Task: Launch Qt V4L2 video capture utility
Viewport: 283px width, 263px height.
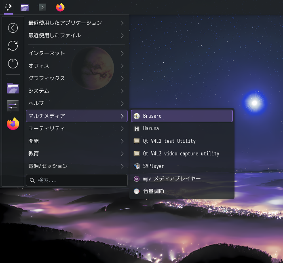Action: 182,154
